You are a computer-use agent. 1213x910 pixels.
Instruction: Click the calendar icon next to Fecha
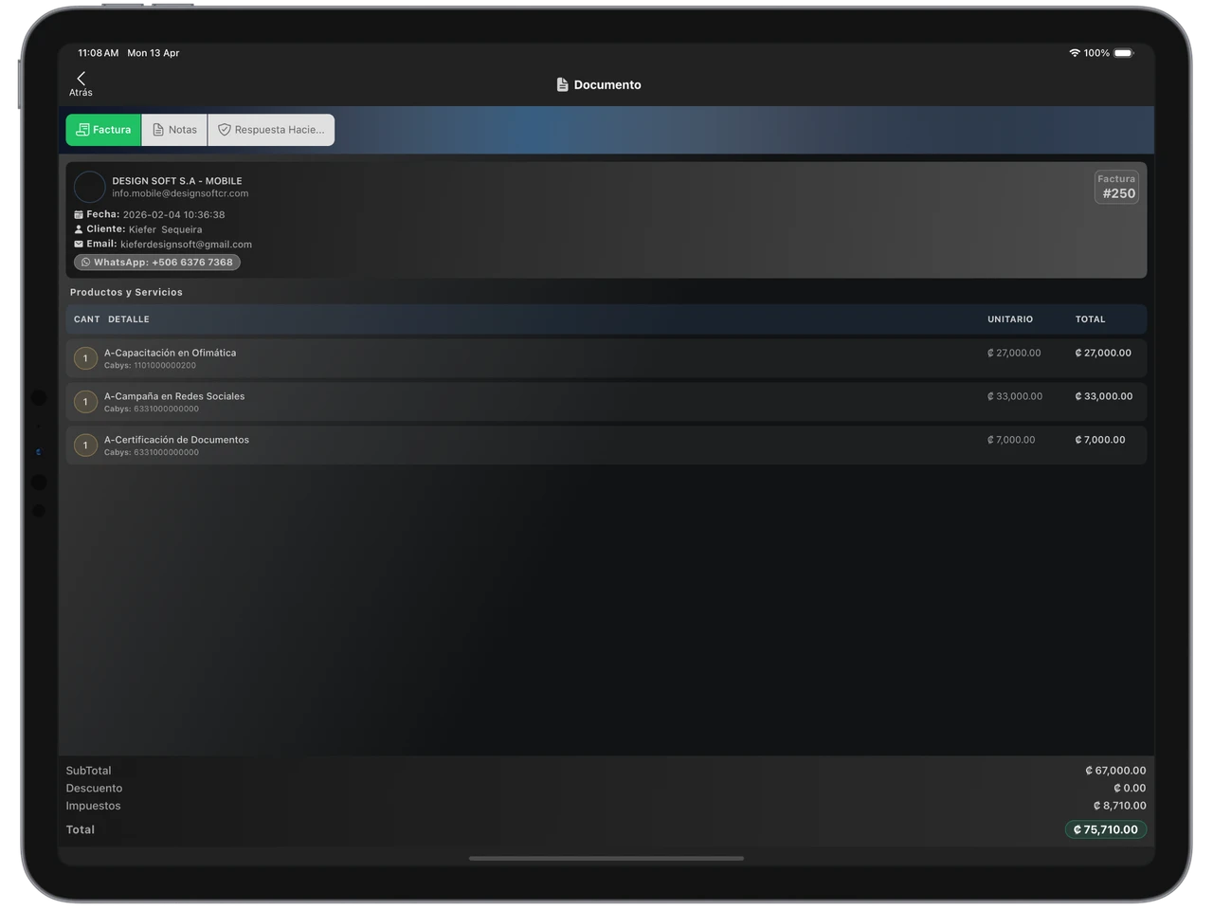click(79, 215)
